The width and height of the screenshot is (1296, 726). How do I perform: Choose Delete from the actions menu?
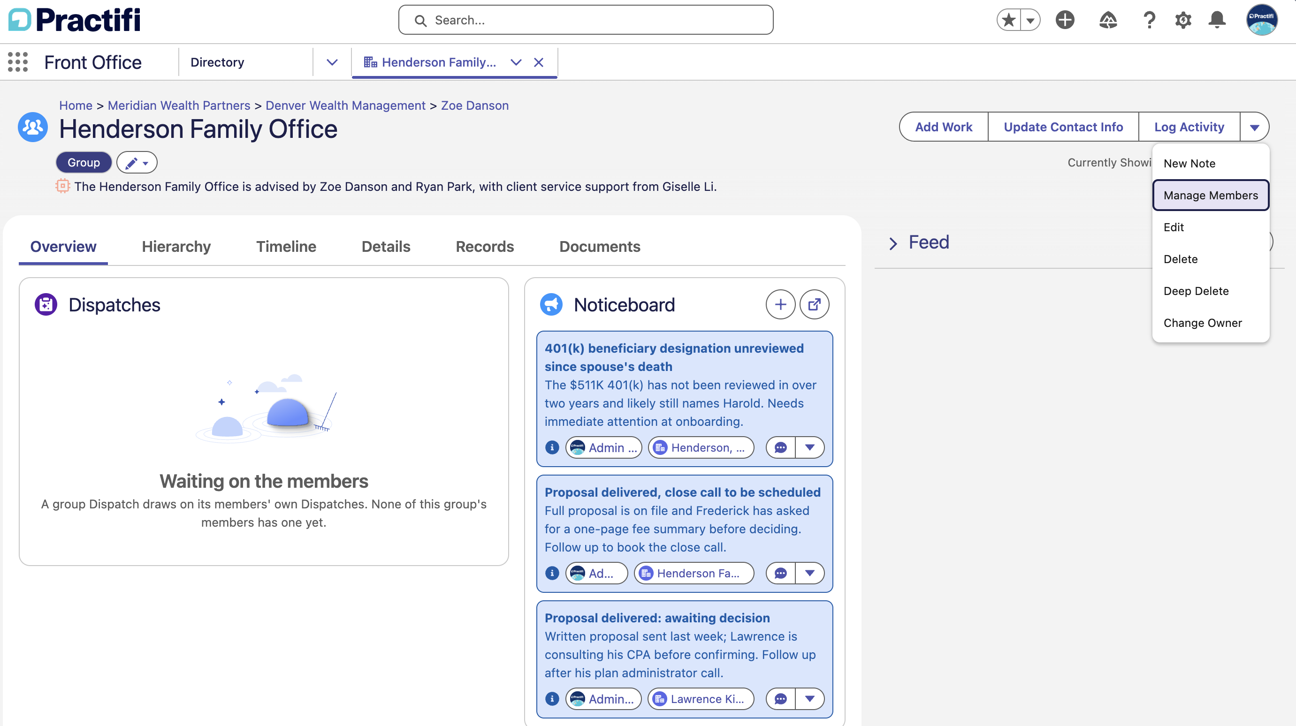[1211, 259]
